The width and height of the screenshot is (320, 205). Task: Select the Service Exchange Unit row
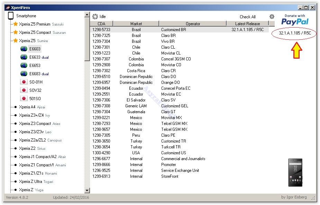pos(180,170)
